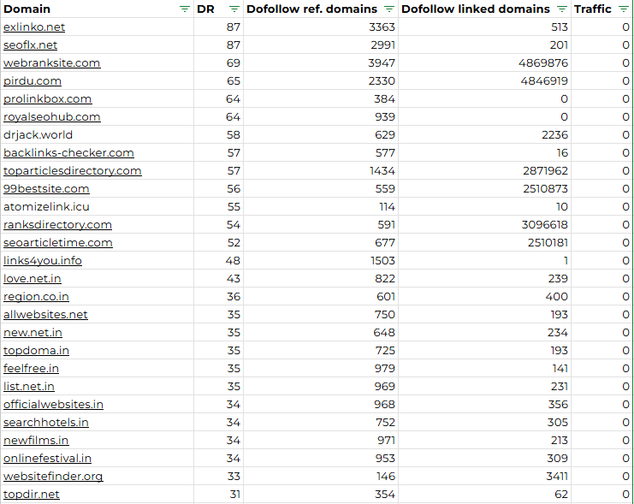The image size is (634, 504).
Task: Open Dofollow ref. domains filter icon
Action: click(389, 9)
